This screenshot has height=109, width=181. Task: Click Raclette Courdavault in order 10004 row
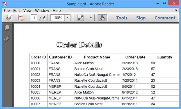91,87
